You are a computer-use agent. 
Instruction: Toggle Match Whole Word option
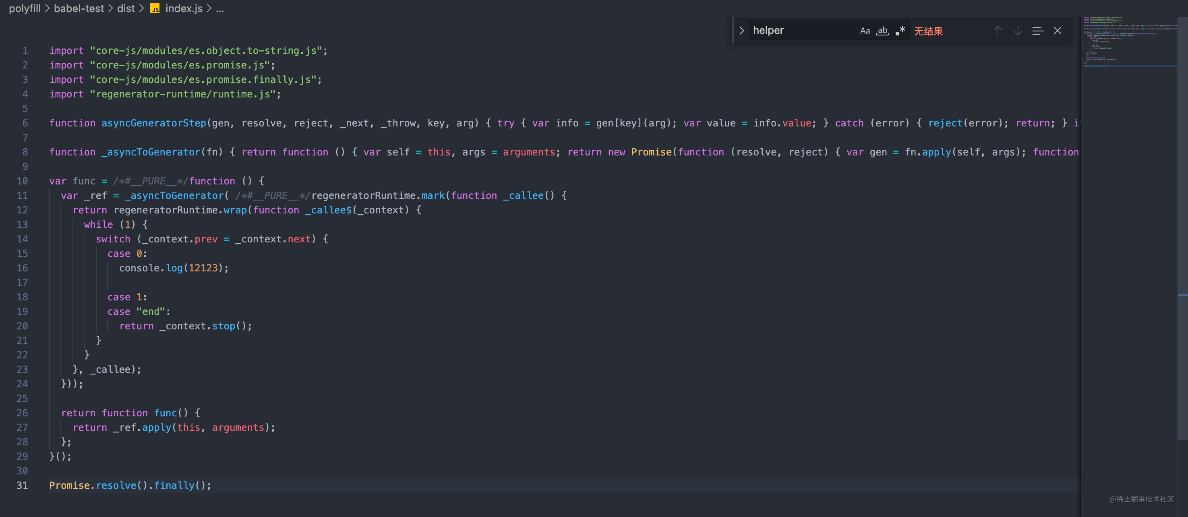pos(882,31)
